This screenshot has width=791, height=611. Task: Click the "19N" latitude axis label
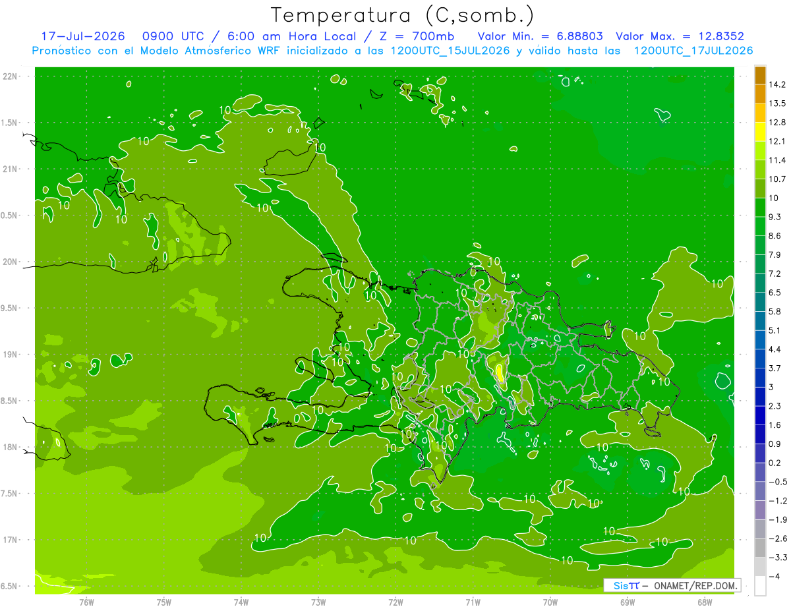coord(11,354)
